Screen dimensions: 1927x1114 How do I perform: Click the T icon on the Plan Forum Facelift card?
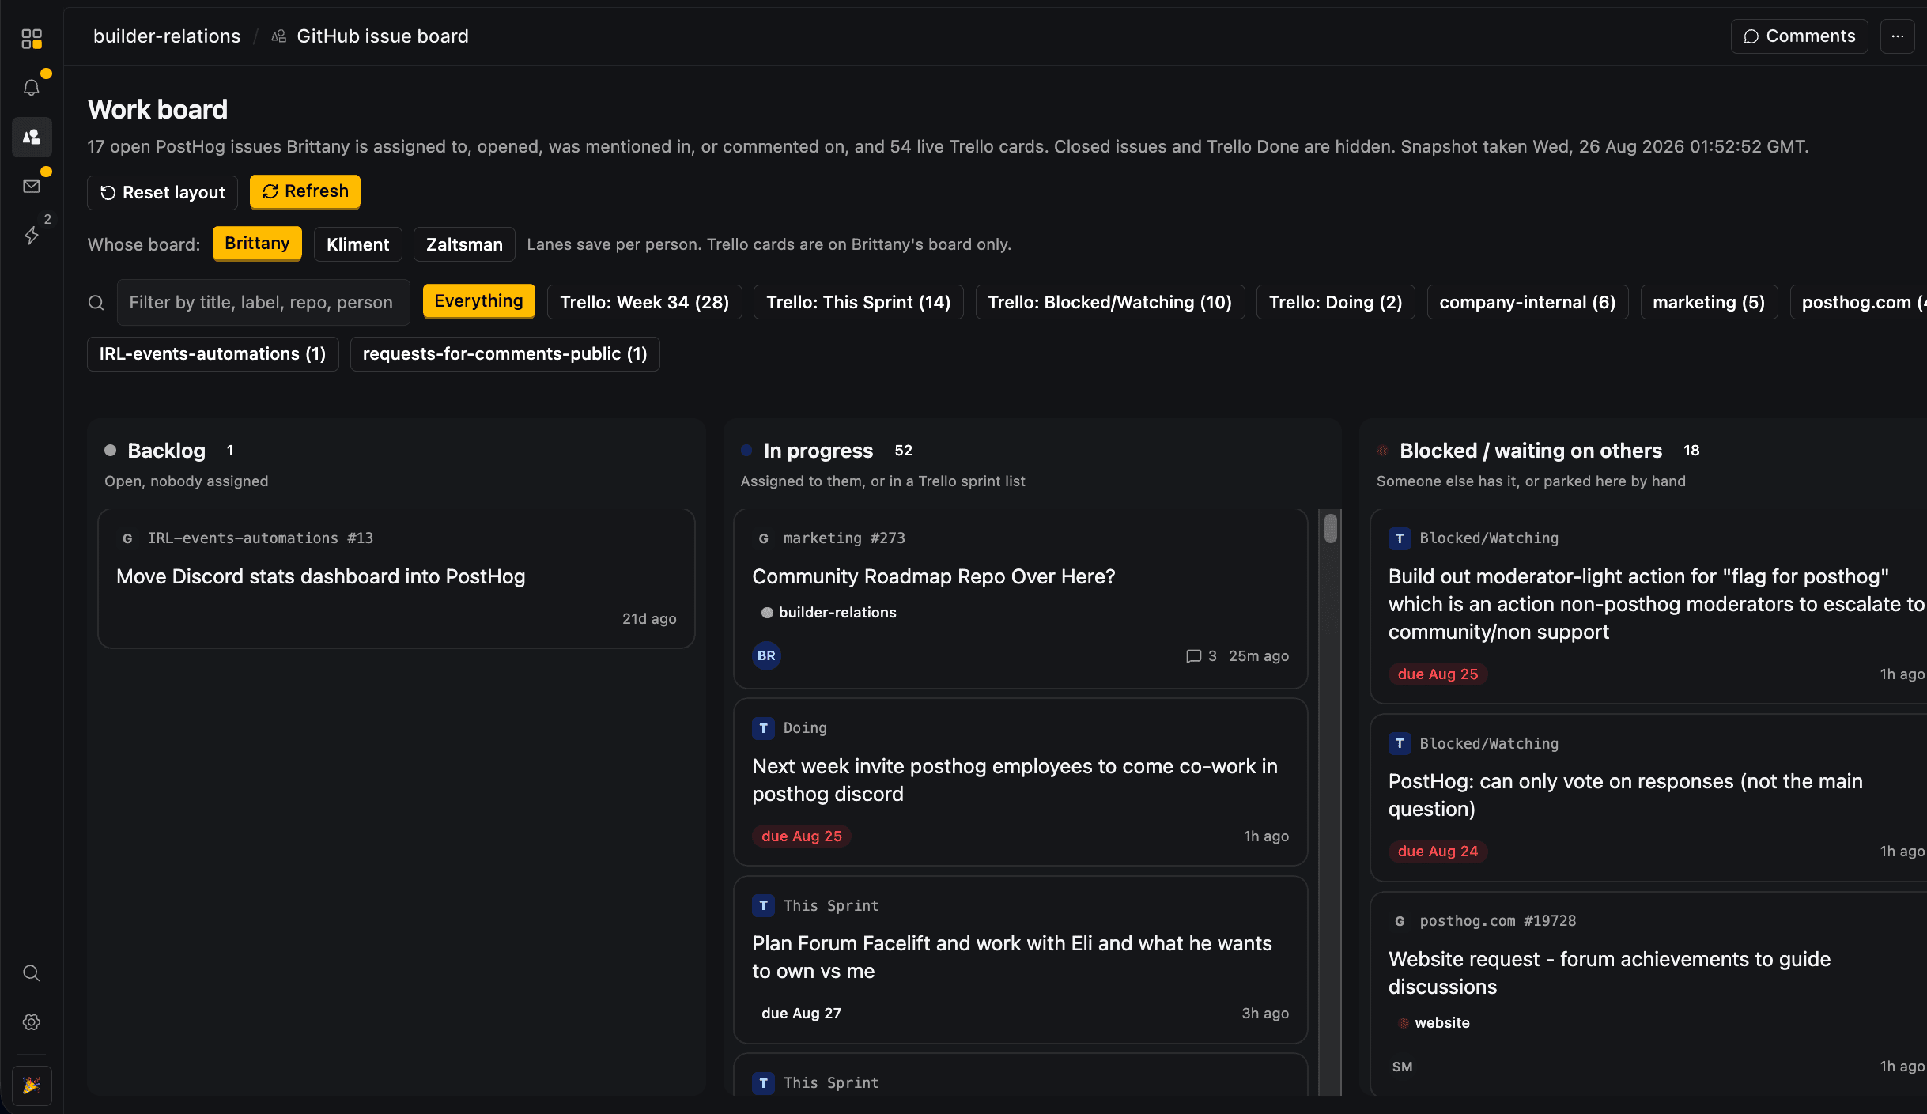tap(763, 906)
